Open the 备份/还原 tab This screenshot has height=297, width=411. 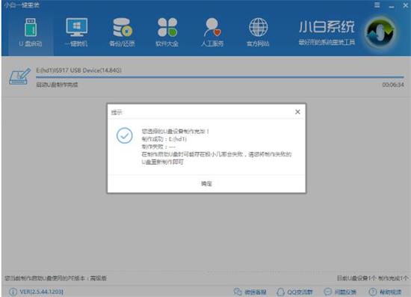(122, 33)
